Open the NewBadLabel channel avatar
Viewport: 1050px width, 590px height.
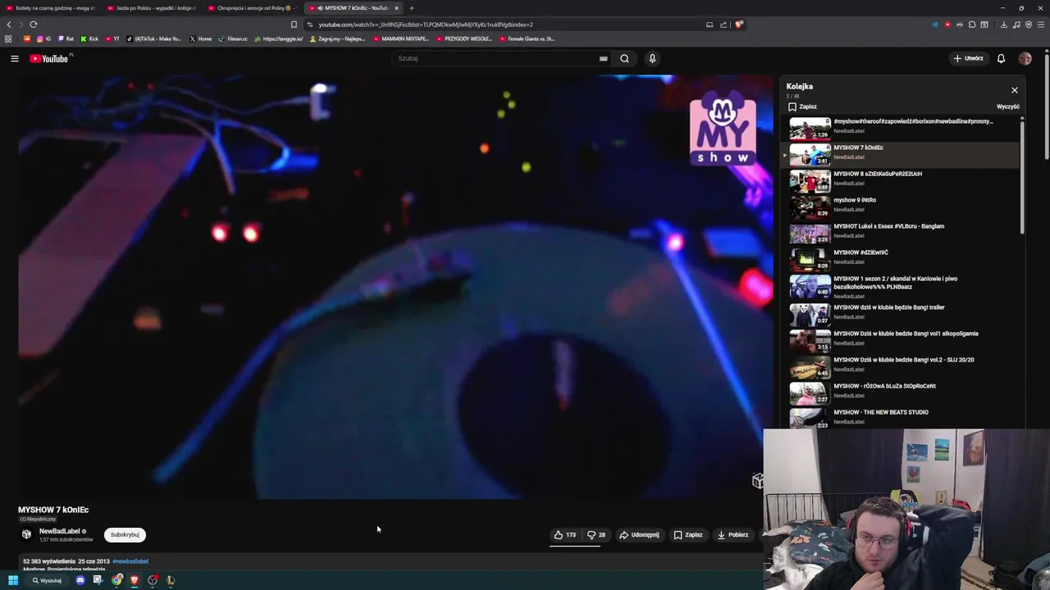coord(27,534)
